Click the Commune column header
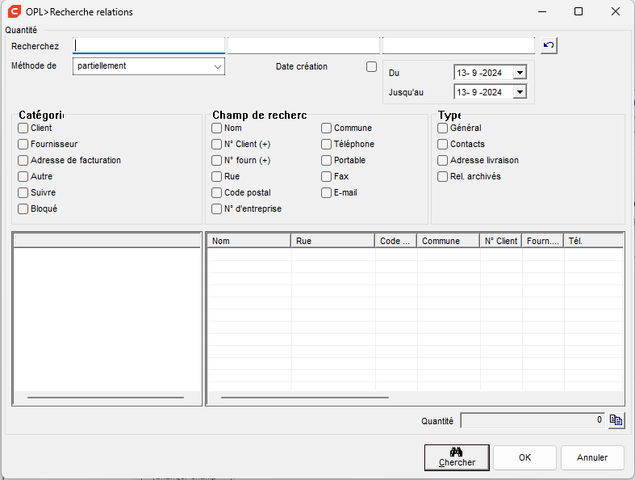Screen dimensions: 635x480 tap(449, 241)
